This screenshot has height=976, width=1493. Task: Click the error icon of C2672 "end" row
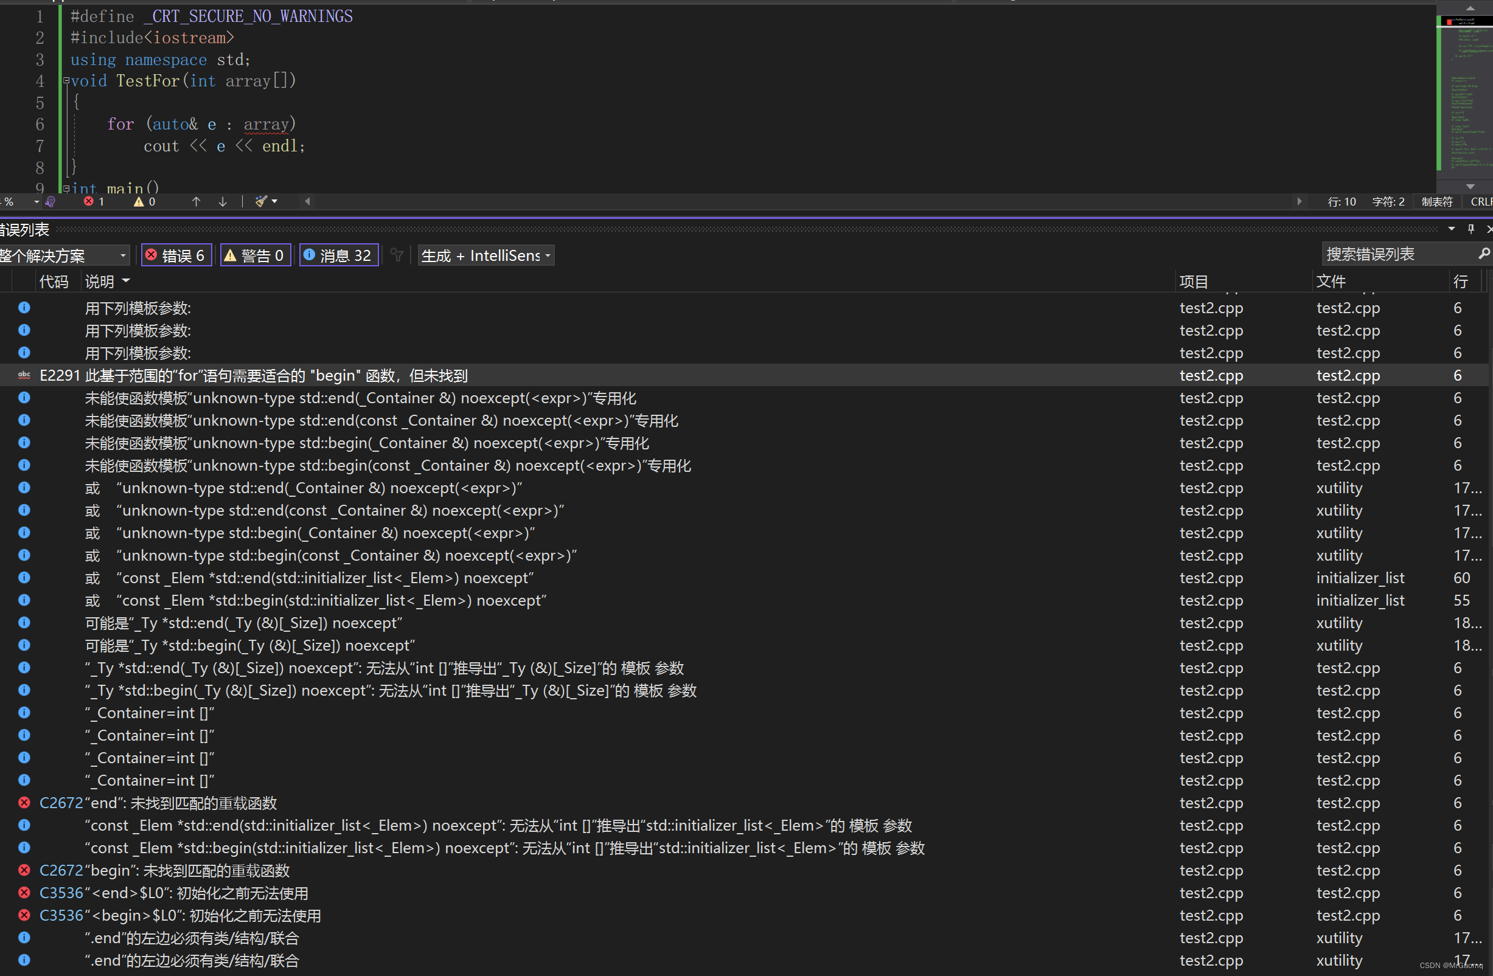[24, 802]
